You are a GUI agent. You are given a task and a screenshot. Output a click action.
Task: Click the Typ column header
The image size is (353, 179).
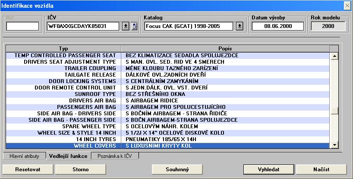pos(63,48)
